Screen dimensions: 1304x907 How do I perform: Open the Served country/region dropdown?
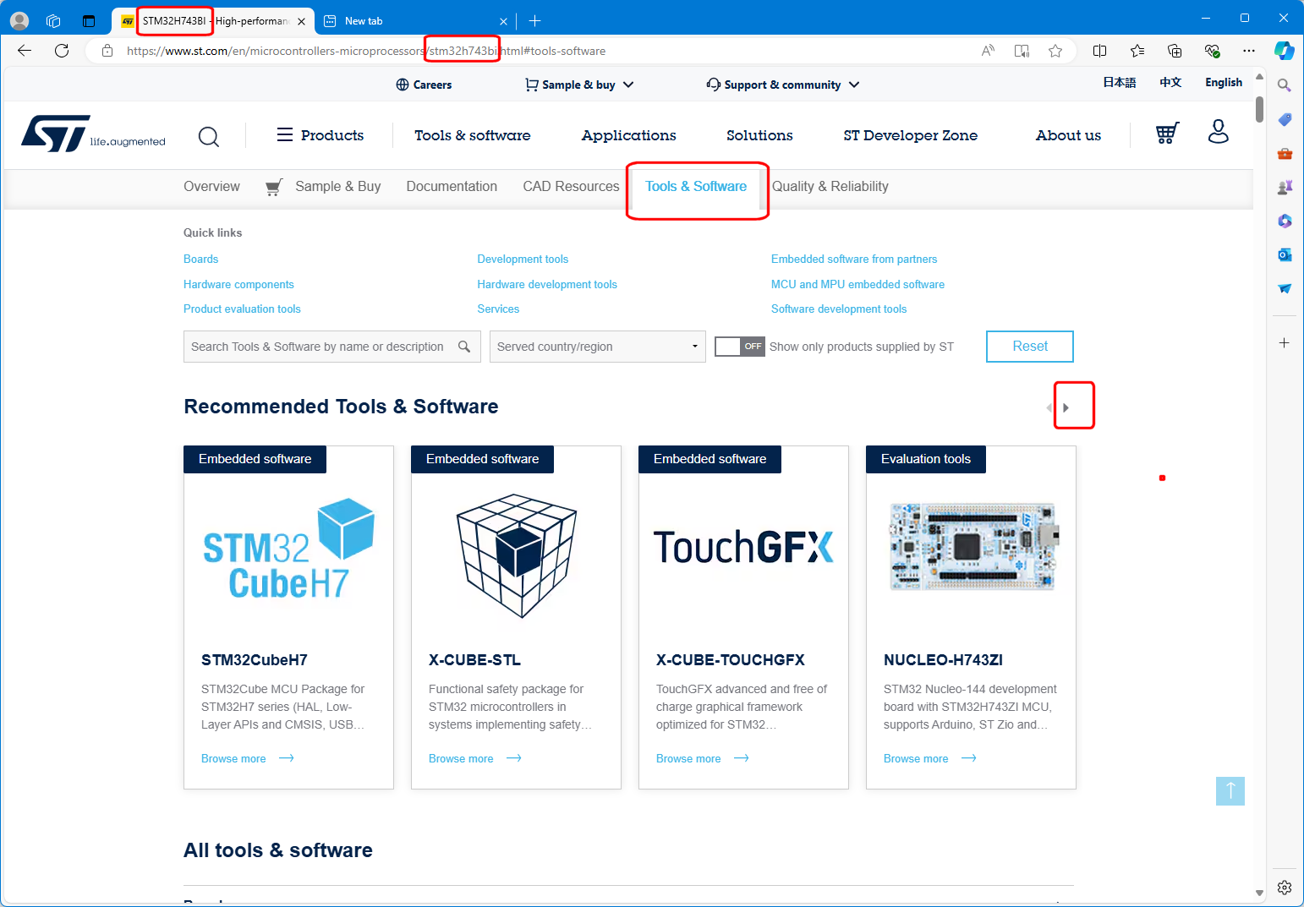point(597,347)
